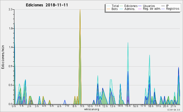Select the Admins. legend entry

click(x=127, y=9)
